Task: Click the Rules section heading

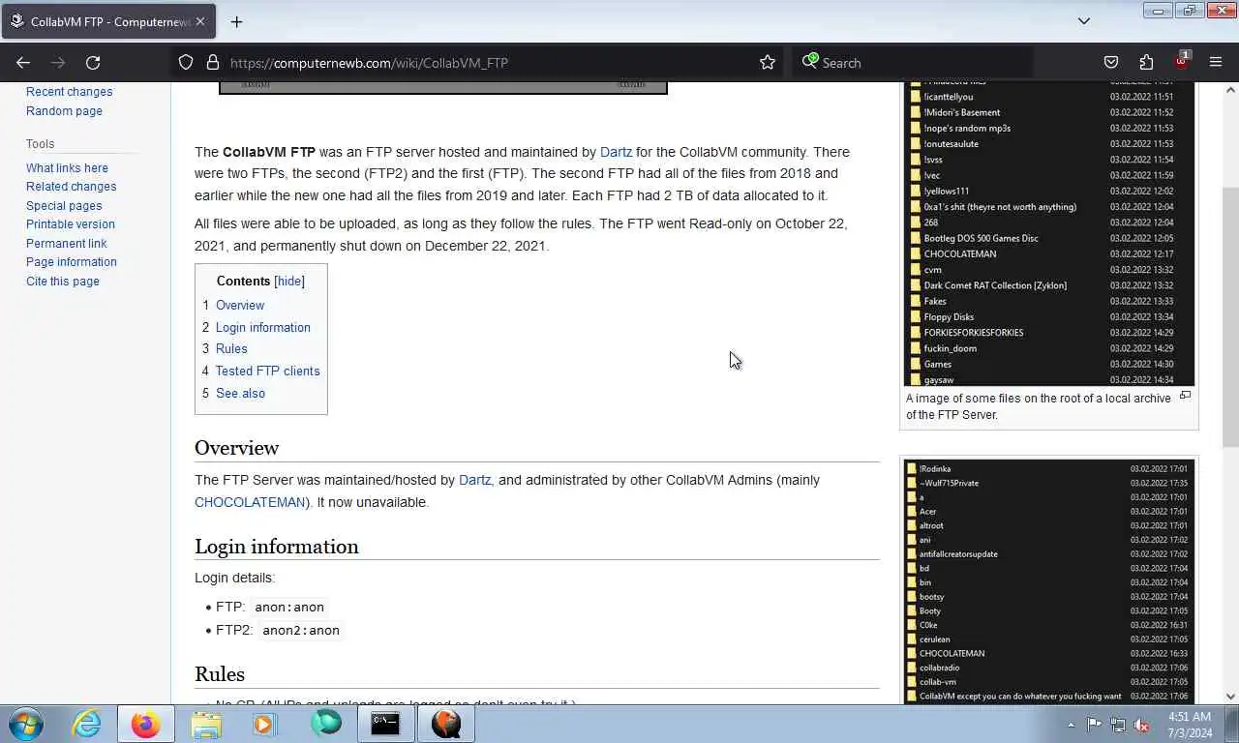Action: point(220,674)
